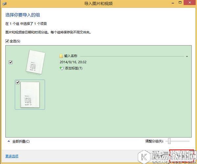Uncheck the group checkbox beside the tilted thumbnail
197x164 pixels.
point(11,62)
